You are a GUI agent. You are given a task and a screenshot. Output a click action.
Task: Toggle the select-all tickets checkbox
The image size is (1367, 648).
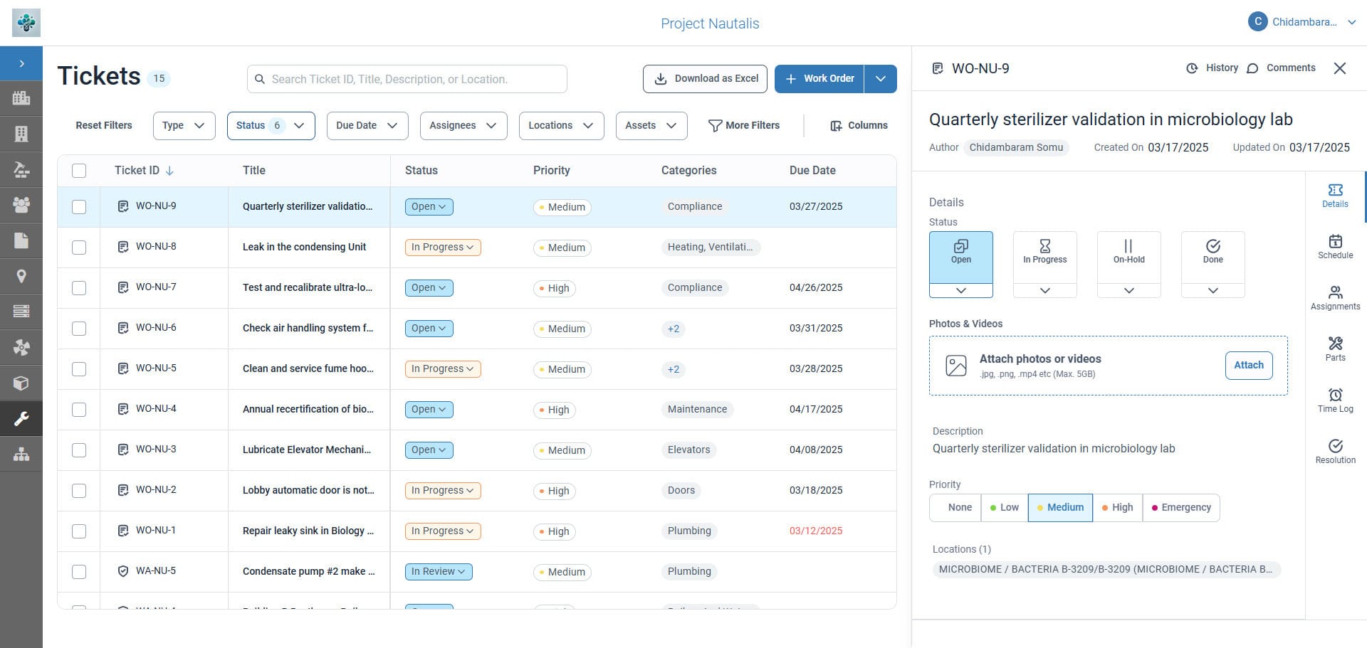79,171
